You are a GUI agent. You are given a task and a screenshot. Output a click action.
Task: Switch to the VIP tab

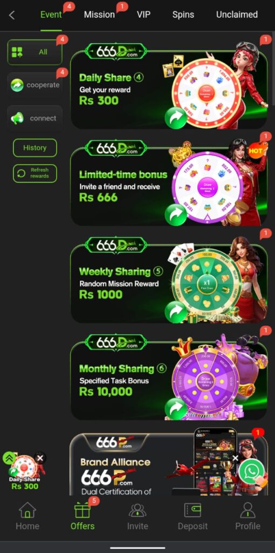[x=143, y=15]
